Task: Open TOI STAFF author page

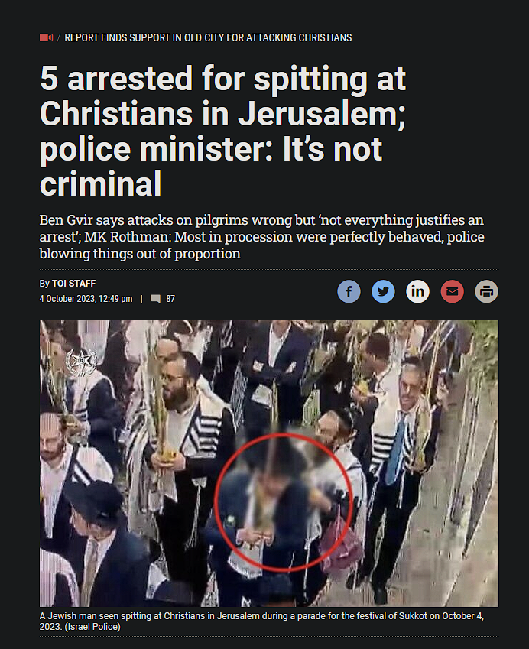Action: (x=73, y=284)
